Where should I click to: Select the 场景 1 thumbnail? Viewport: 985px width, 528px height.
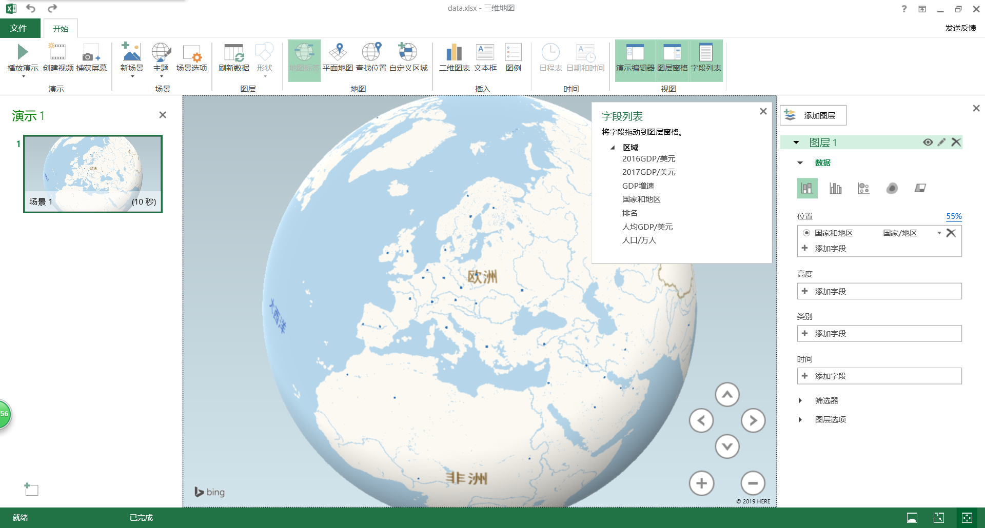(93, 174)
